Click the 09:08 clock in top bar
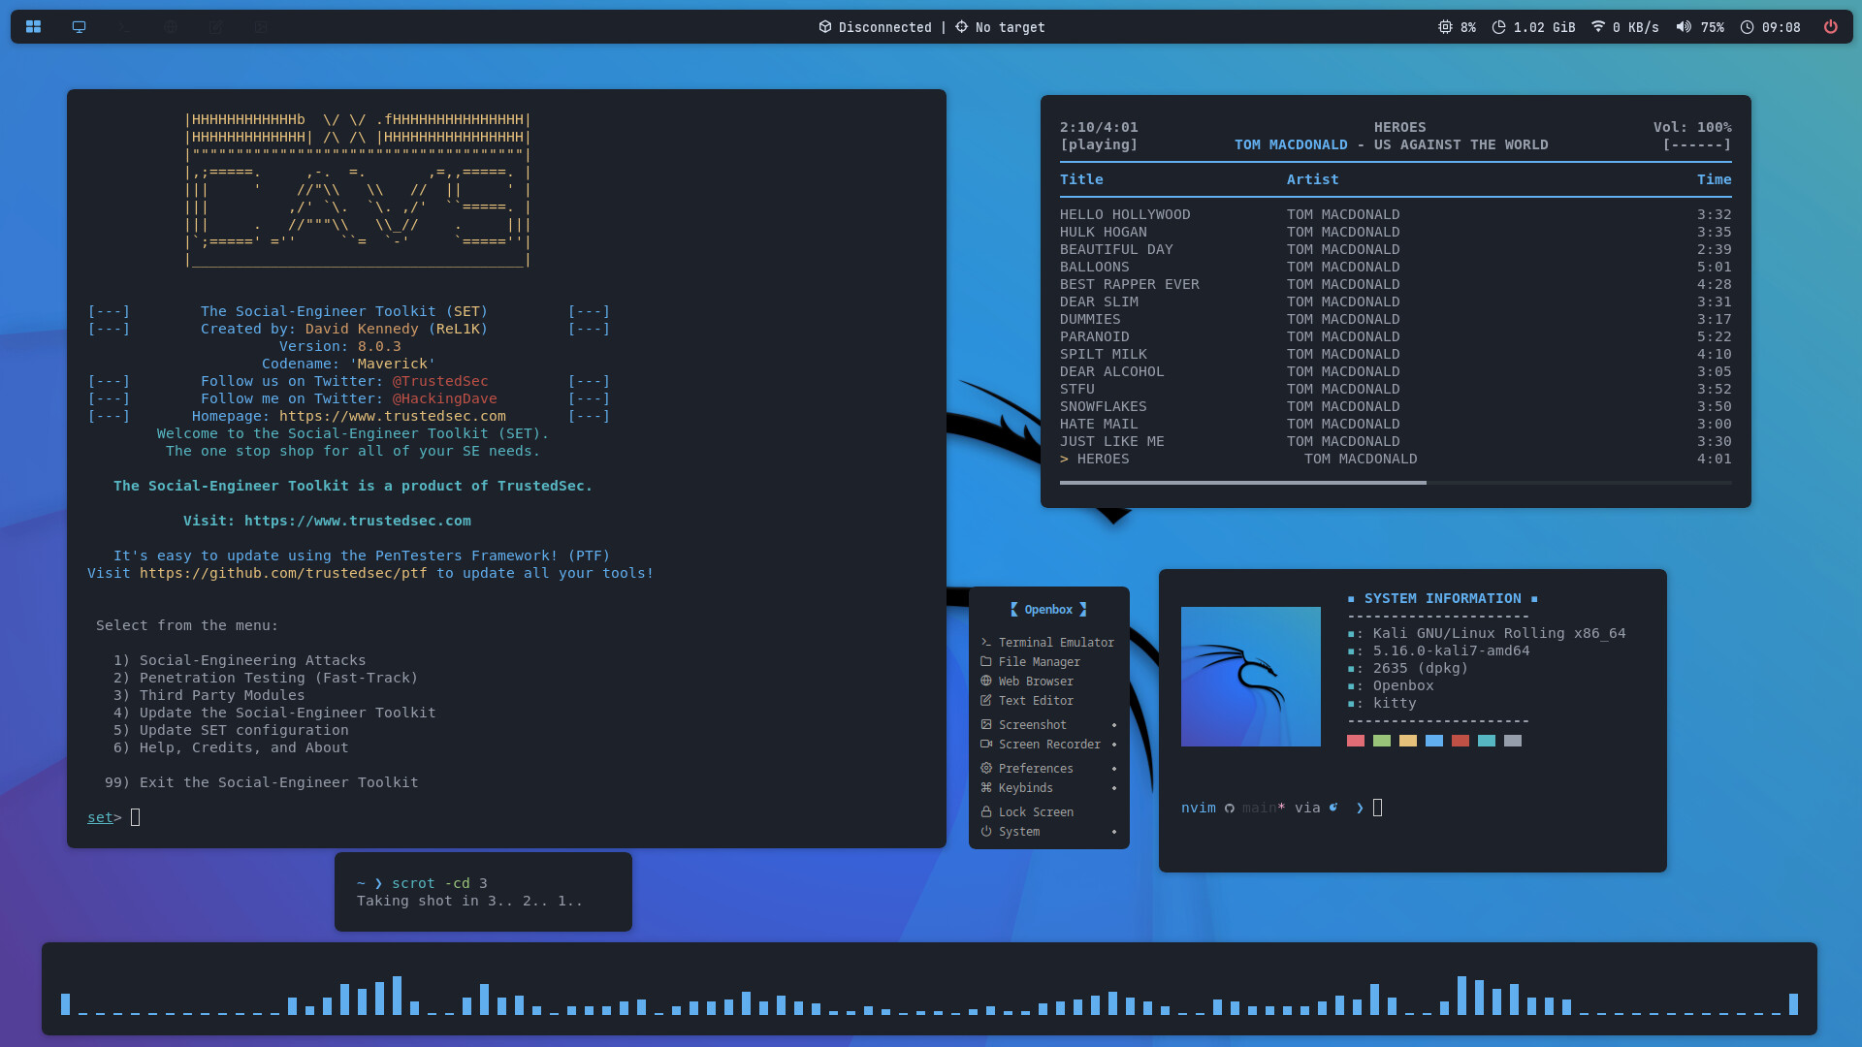The width and height of the screenshot is (1862, 1047). (x=1770, y=27)
